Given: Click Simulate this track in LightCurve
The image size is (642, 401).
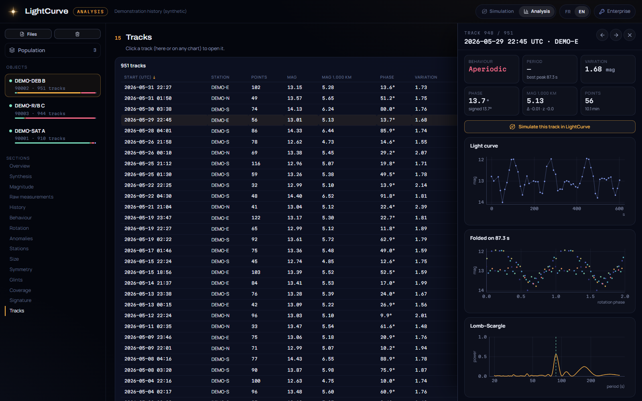Looking at the screenshot, I should coord(550,127).
